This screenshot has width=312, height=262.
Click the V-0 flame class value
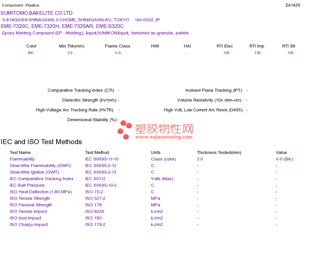click(x=118, y=53)
